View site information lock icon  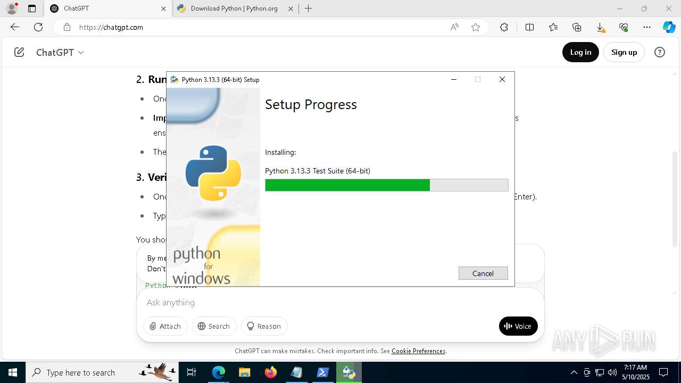point(67,27)
